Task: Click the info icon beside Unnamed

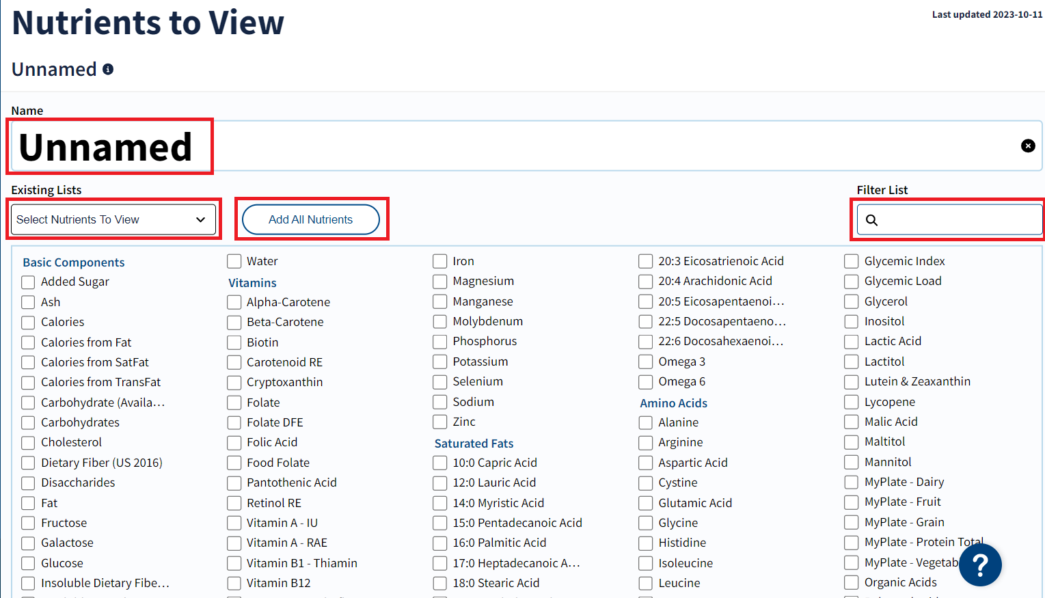Action: pos(108,68)
